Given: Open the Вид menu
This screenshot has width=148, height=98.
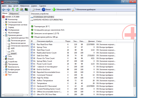Looking at the screenshot, I should tap(10, 6).
